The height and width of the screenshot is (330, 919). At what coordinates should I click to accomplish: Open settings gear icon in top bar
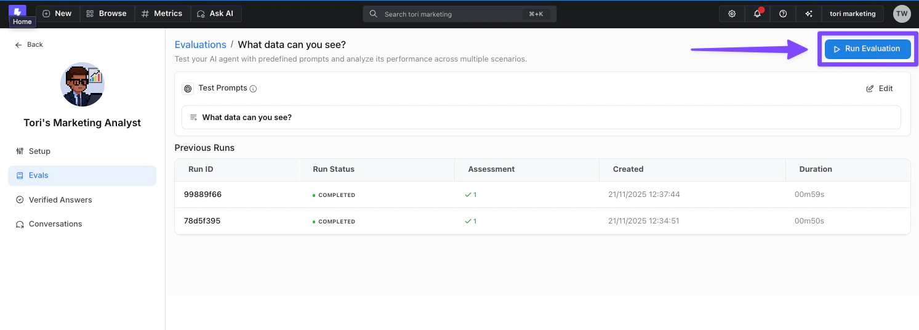pyautogui.click(x=732, y=14)
